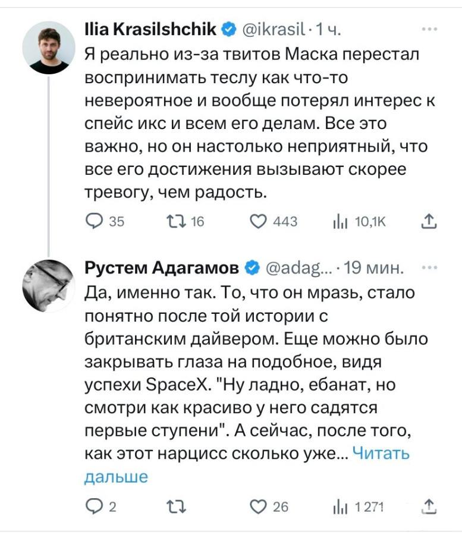
Task: Open Рустем Адагамов's profile name link
Action: (x=164, y=269)
